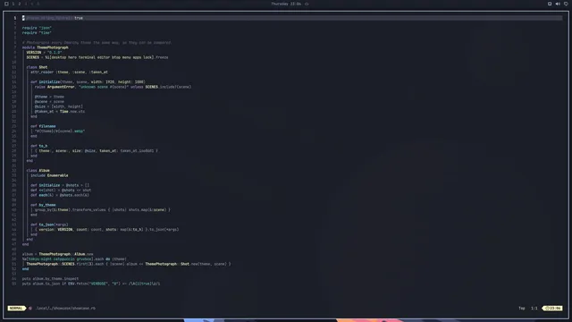572x322 pixels.
Task: Click line number 1 in the gutter
Action: tap(15, 18)
